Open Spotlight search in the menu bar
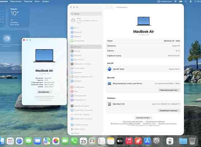 186,1
